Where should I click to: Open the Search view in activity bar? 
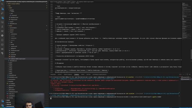(x=2, y=4)
